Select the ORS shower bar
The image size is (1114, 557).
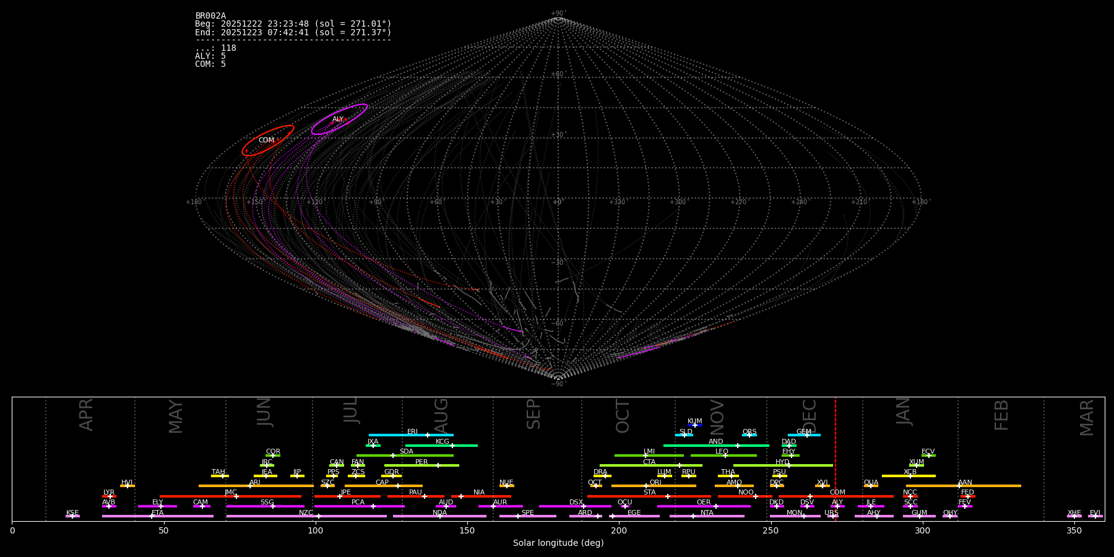click(749, 435)
